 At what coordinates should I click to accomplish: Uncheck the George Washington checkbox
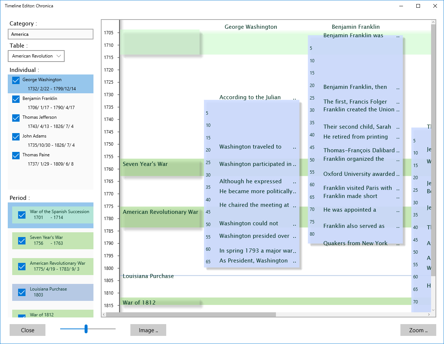(16, 80)
